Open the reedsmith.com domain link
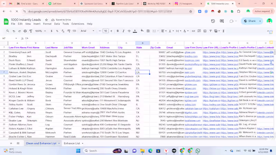The height and width of the screenshot is (155, 276). pyautogui.click(x=193, y=81)
